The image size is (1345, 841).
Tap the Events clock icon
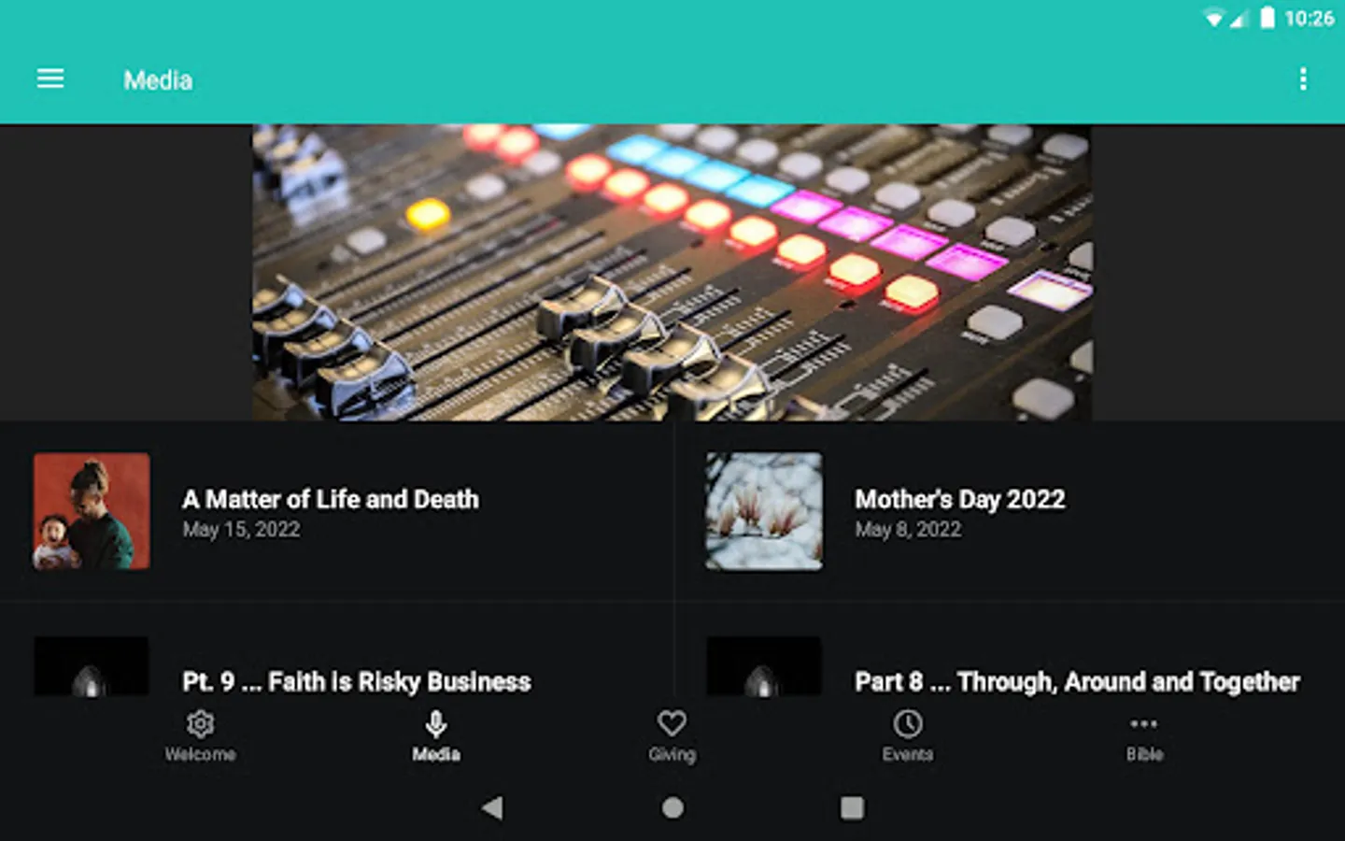pos(908,723)
